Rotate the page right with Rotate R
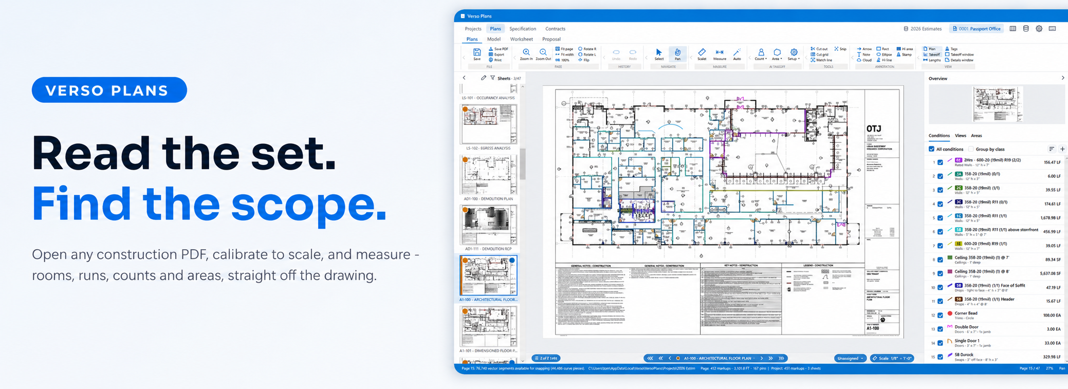Screen dimensions: 1068x389 coord(587,49)
